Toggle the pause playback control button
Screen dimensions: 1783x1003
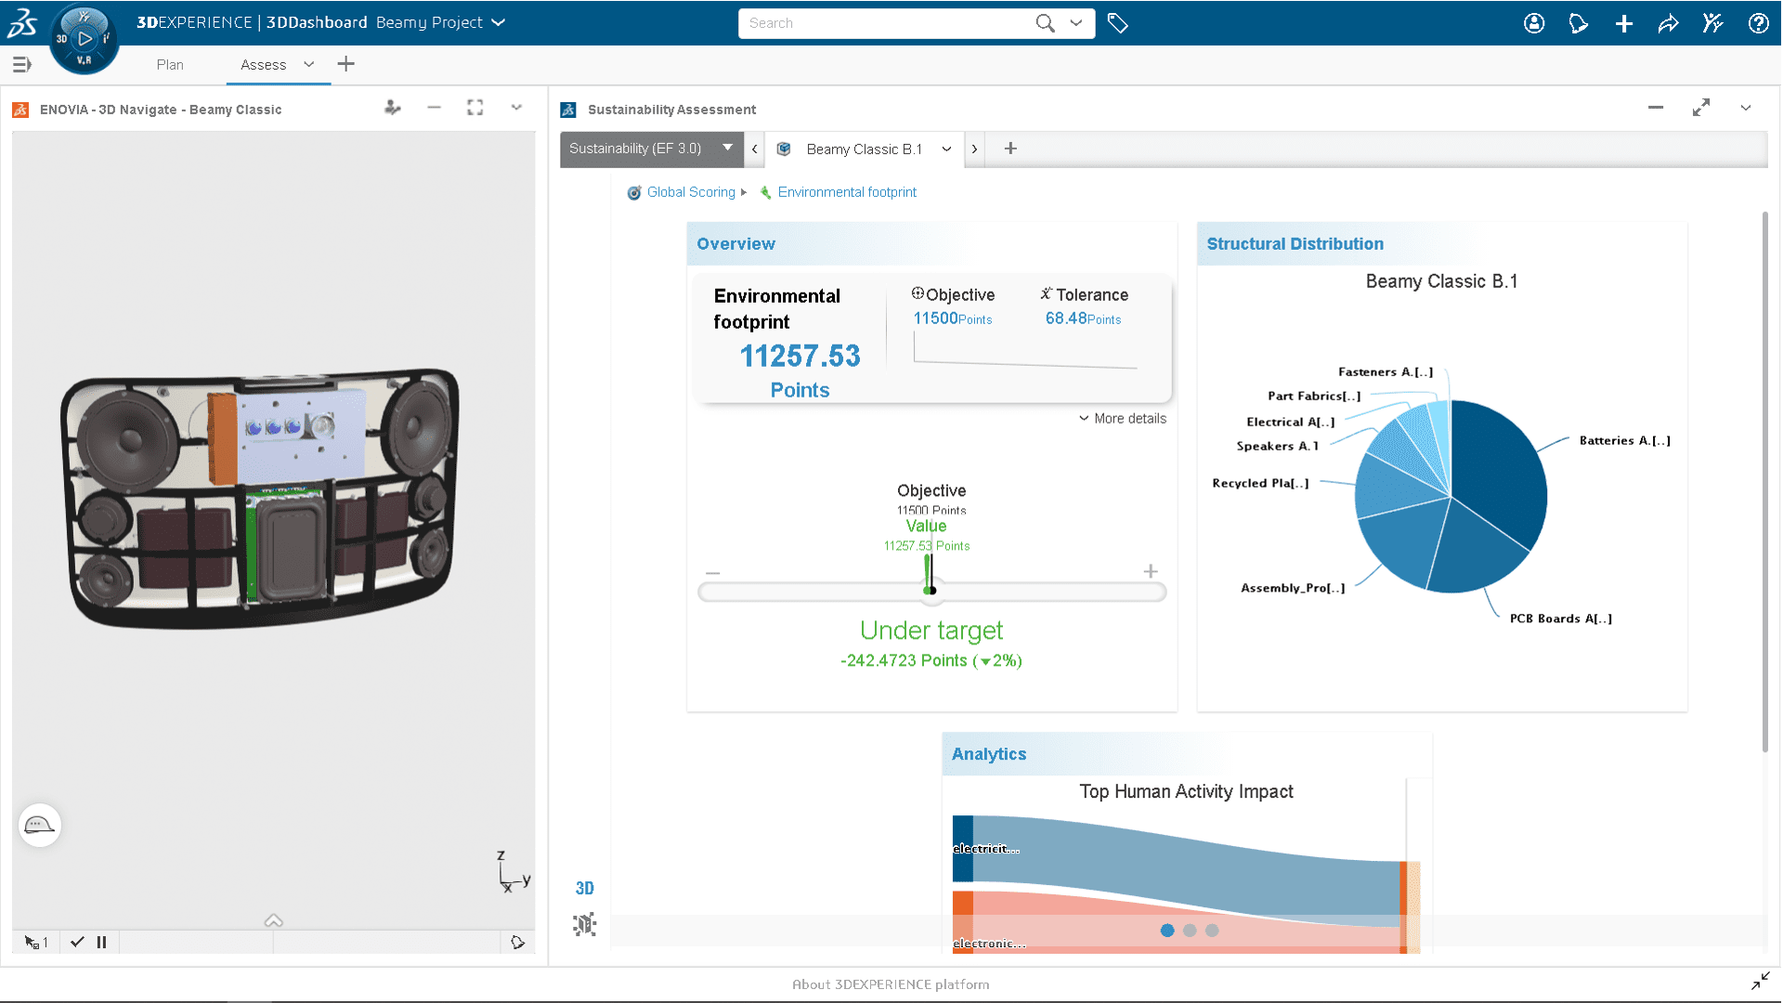point(101,942)
